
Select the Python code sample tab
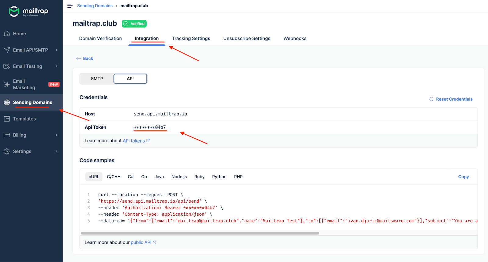coord(219,177)
